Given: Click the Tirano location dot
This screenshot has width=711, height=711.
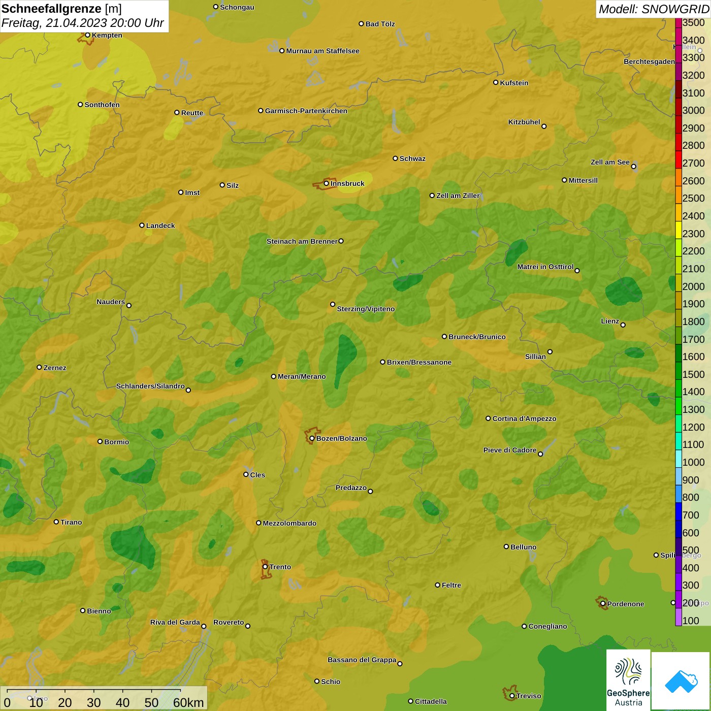Looking at the screenshot, I should [x=56, y=522].
